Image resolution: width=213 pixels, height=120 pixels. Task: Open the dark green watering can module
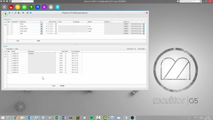(x=31, y=7)
